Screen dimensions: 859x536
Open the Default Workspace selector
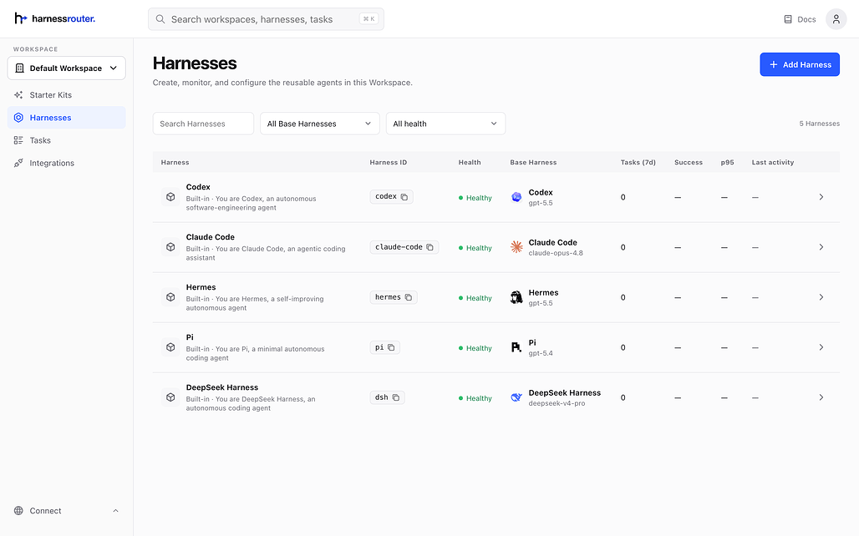66,68
